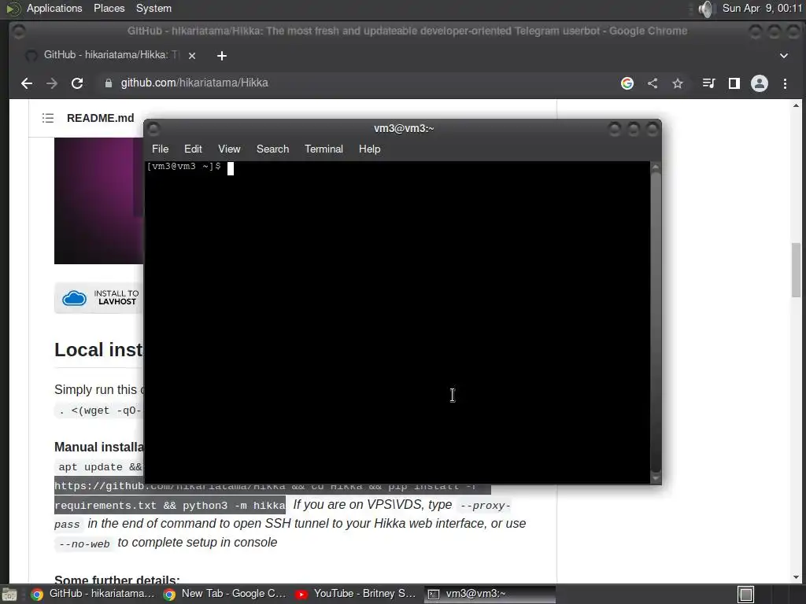Switch to vm3@vm3:~ terminal in taskbar
806x604 pixels.
(490, 594)
